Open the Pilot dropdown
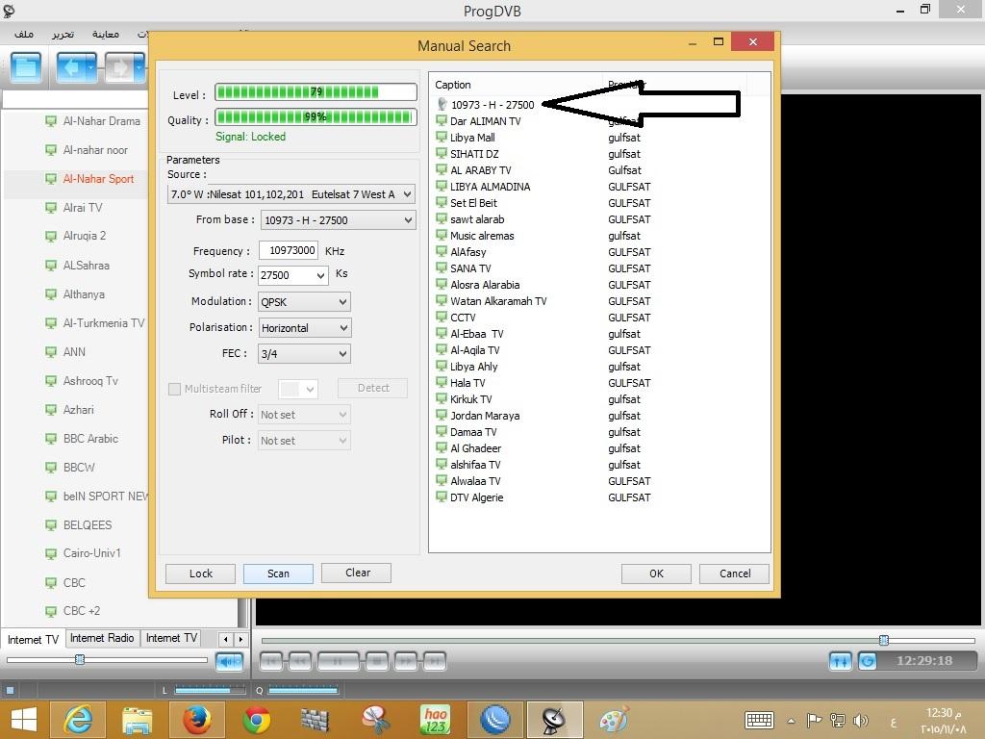The height and width of the screenshot is (739, 985). (305, 441)
